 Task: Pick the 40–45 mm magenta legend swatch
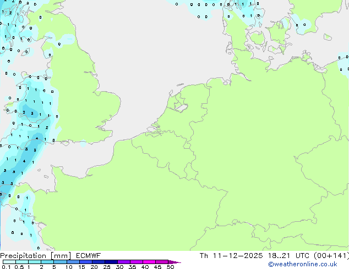(x=149, y=262)
